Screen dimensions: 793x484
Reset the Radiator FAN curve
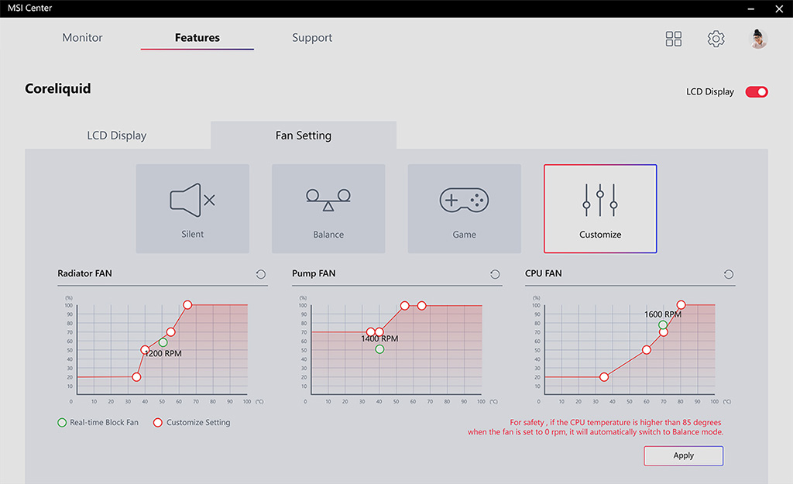[260, 274]
